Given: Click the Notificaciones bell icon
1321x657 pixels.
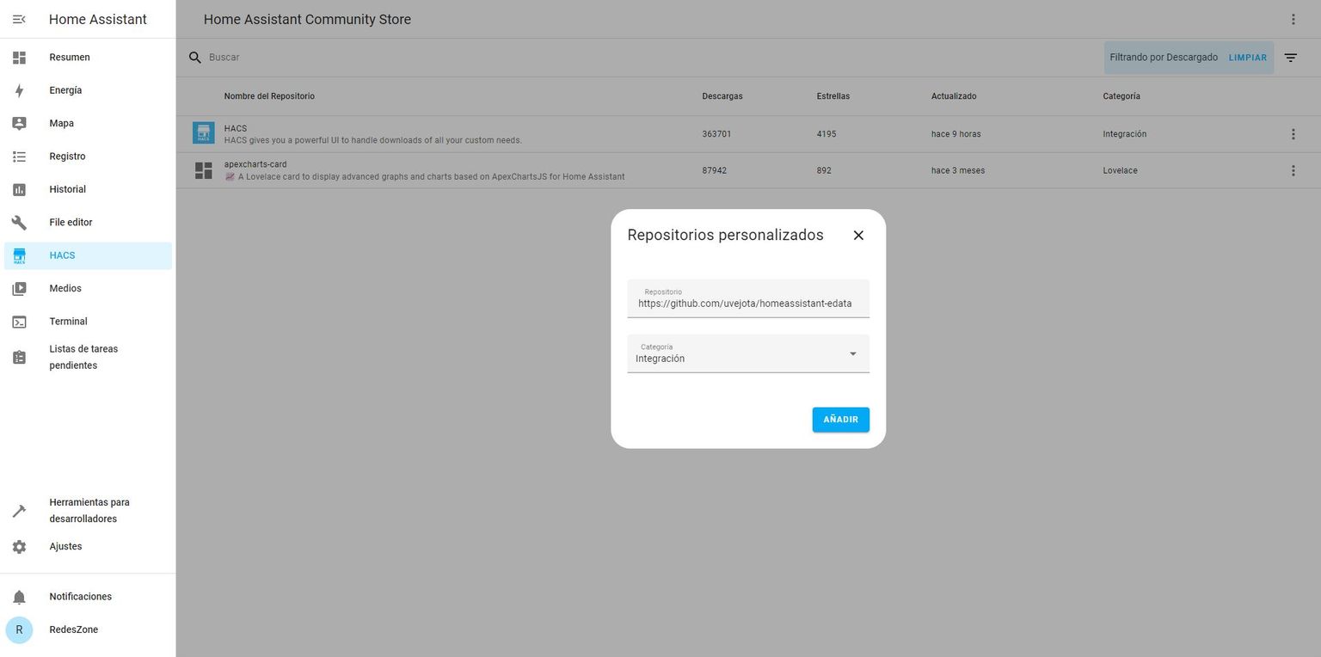Looking at the screenshot, I should tap(19, 597).
